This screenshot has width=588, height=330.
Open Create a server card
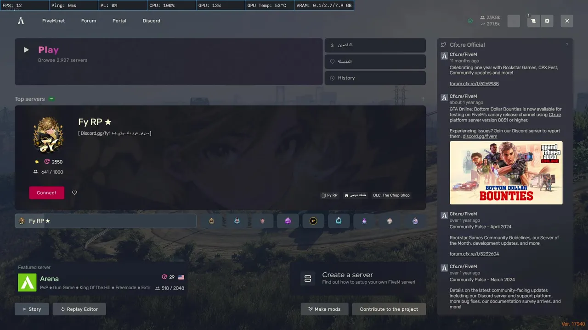click(358, 278)
